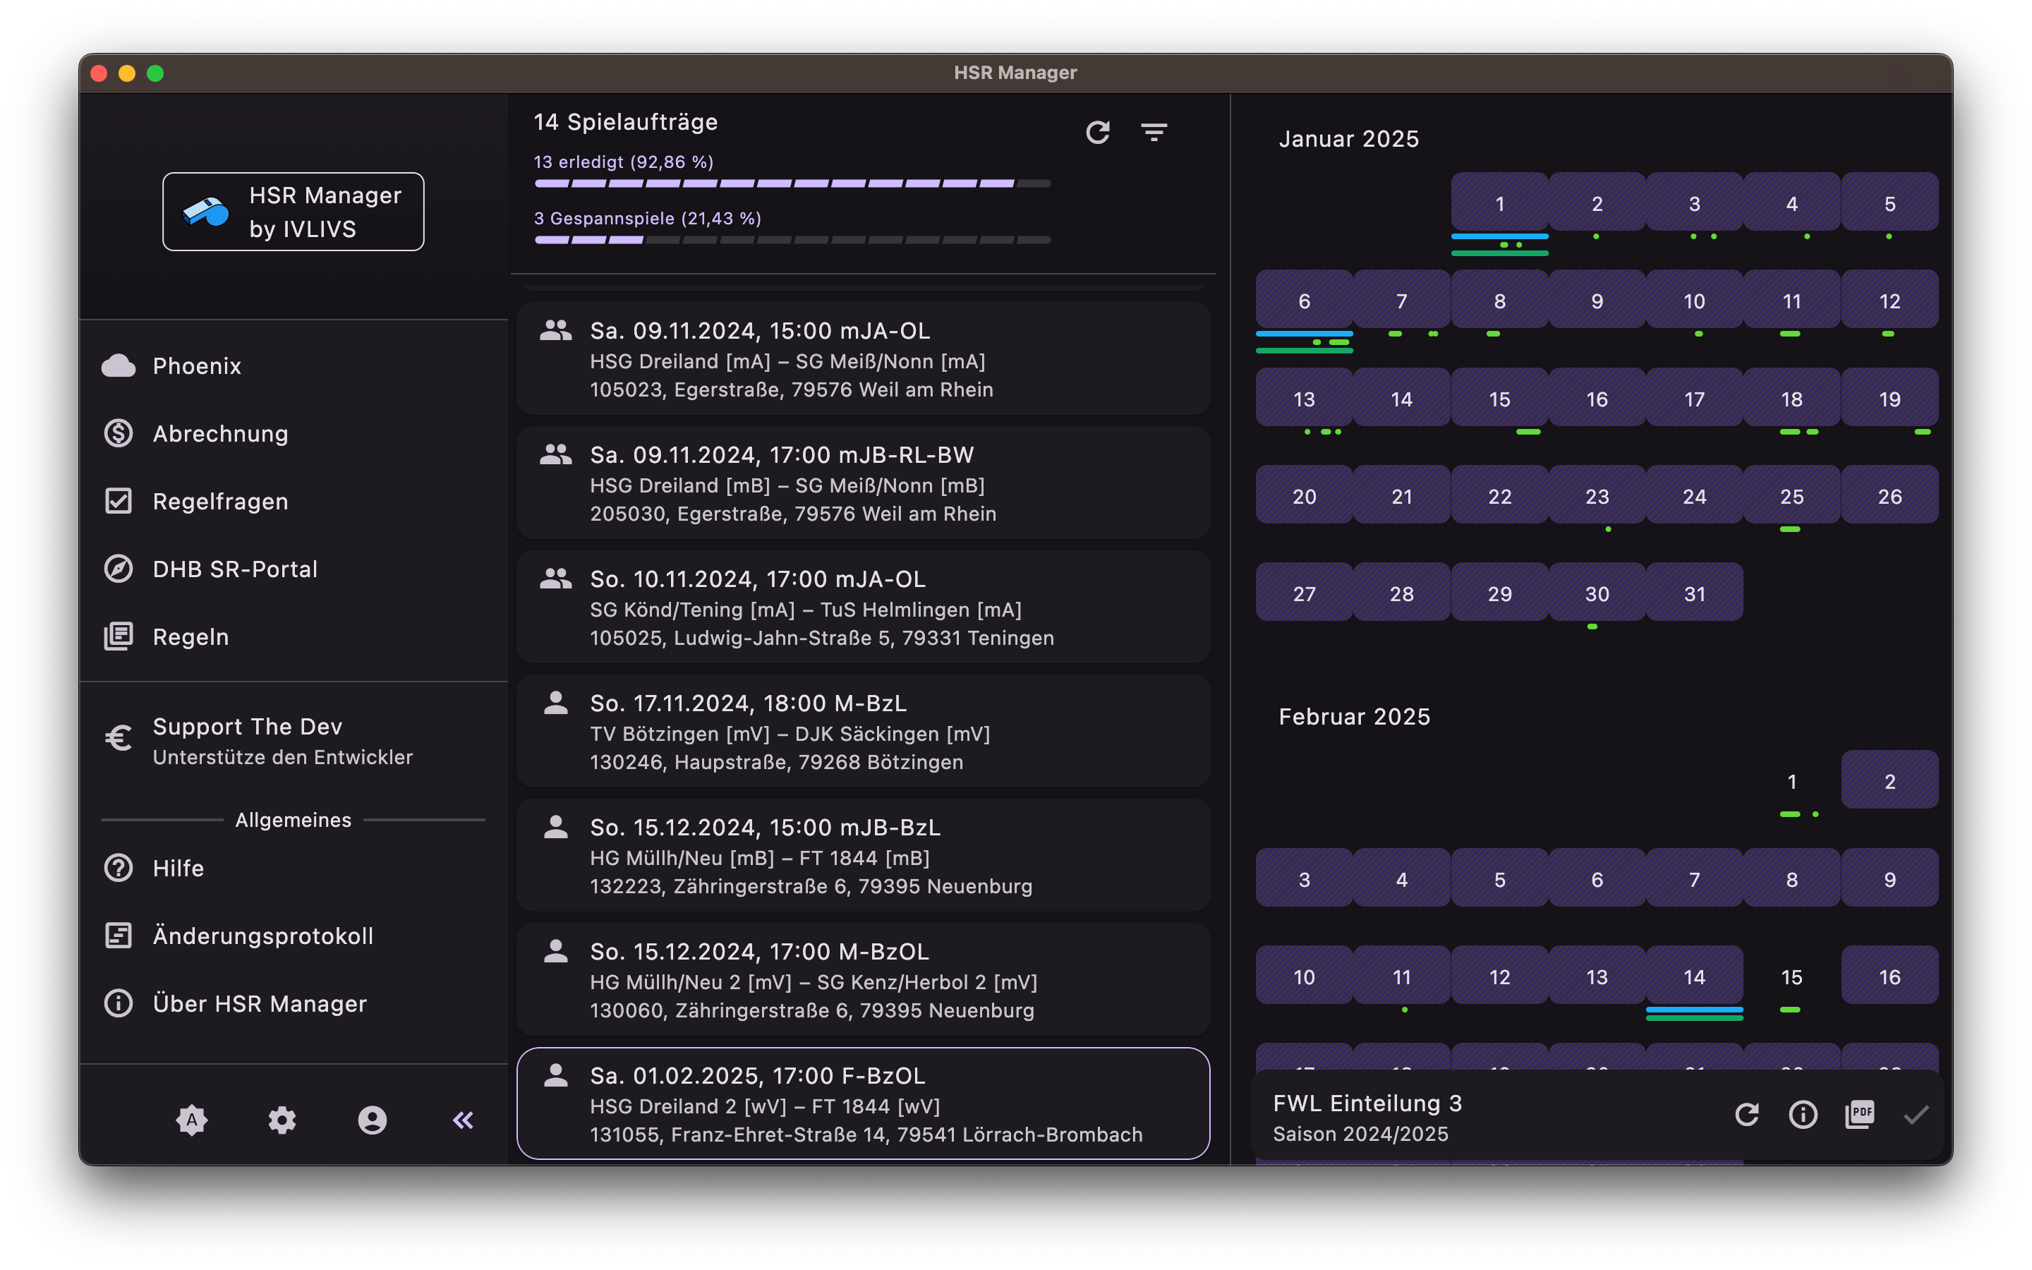Click the DHB SR-Portal compass icon
2032x1270 pixels.
pyautogui.click(x=119, y=569)
